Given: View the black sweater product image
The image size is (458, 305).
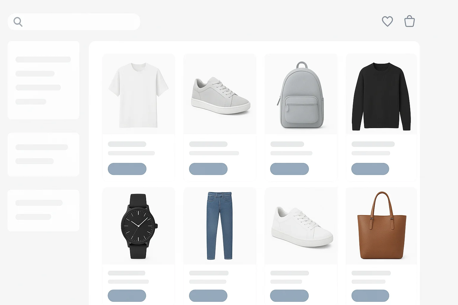Looking at the screenshot, I should pos(381,97).
